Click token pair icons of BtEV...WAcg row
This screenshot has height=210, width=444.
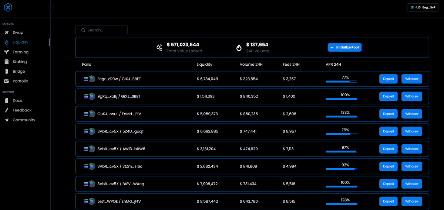pos(89,184)
